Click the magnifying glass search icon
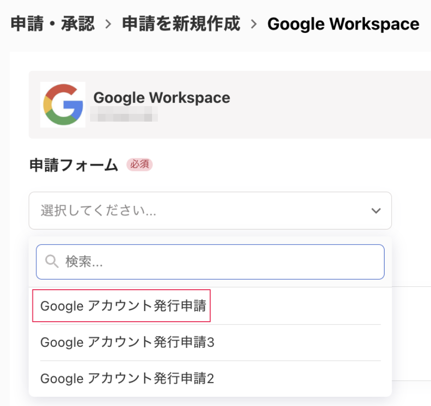This screenshot has width=431, height=406. click(x=52, y=261)
